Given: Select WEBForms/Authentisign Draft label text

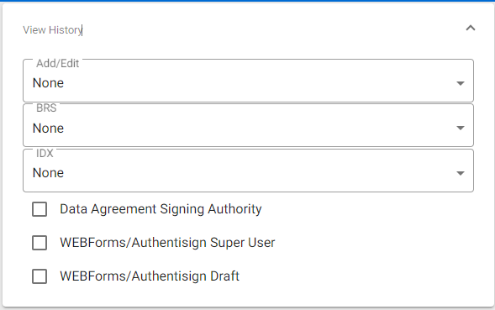Looking at the screenshot, I should [150, 276].
